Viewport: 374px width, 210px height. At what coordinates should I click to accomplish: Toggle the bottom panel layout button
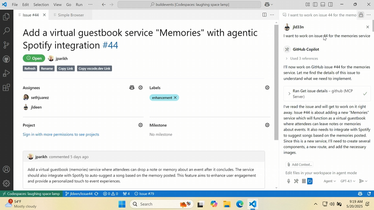[323, 4]
